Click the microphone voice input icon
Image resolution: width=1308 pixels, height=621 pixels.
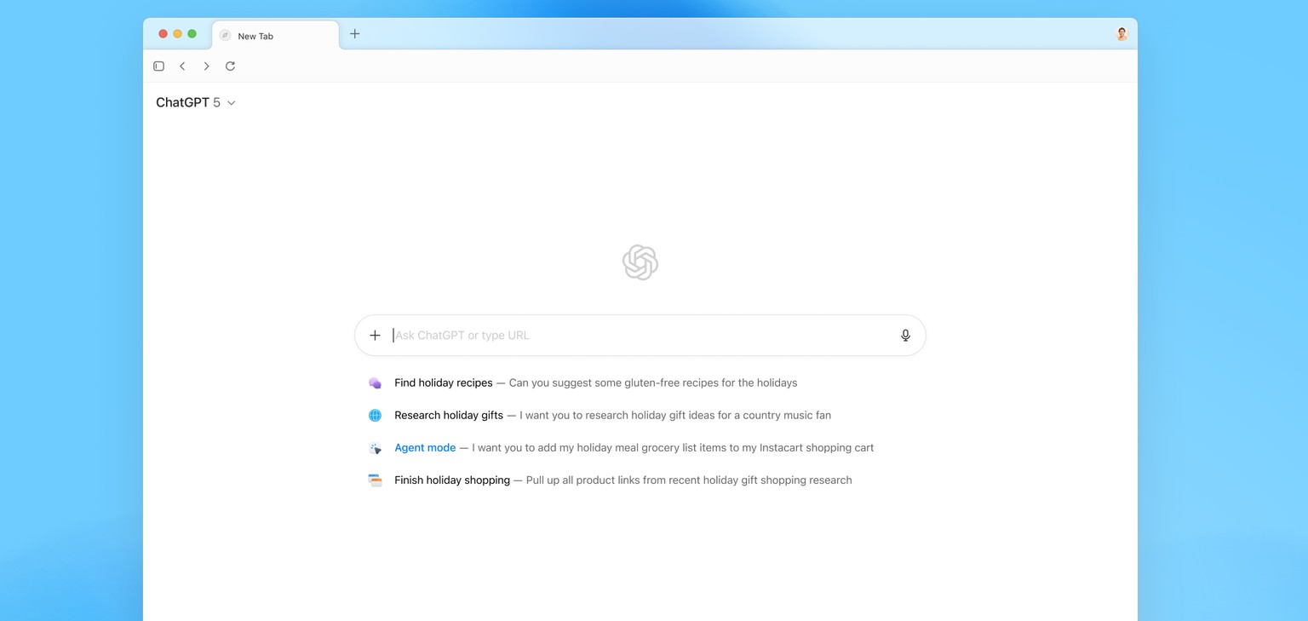[905, 336]
